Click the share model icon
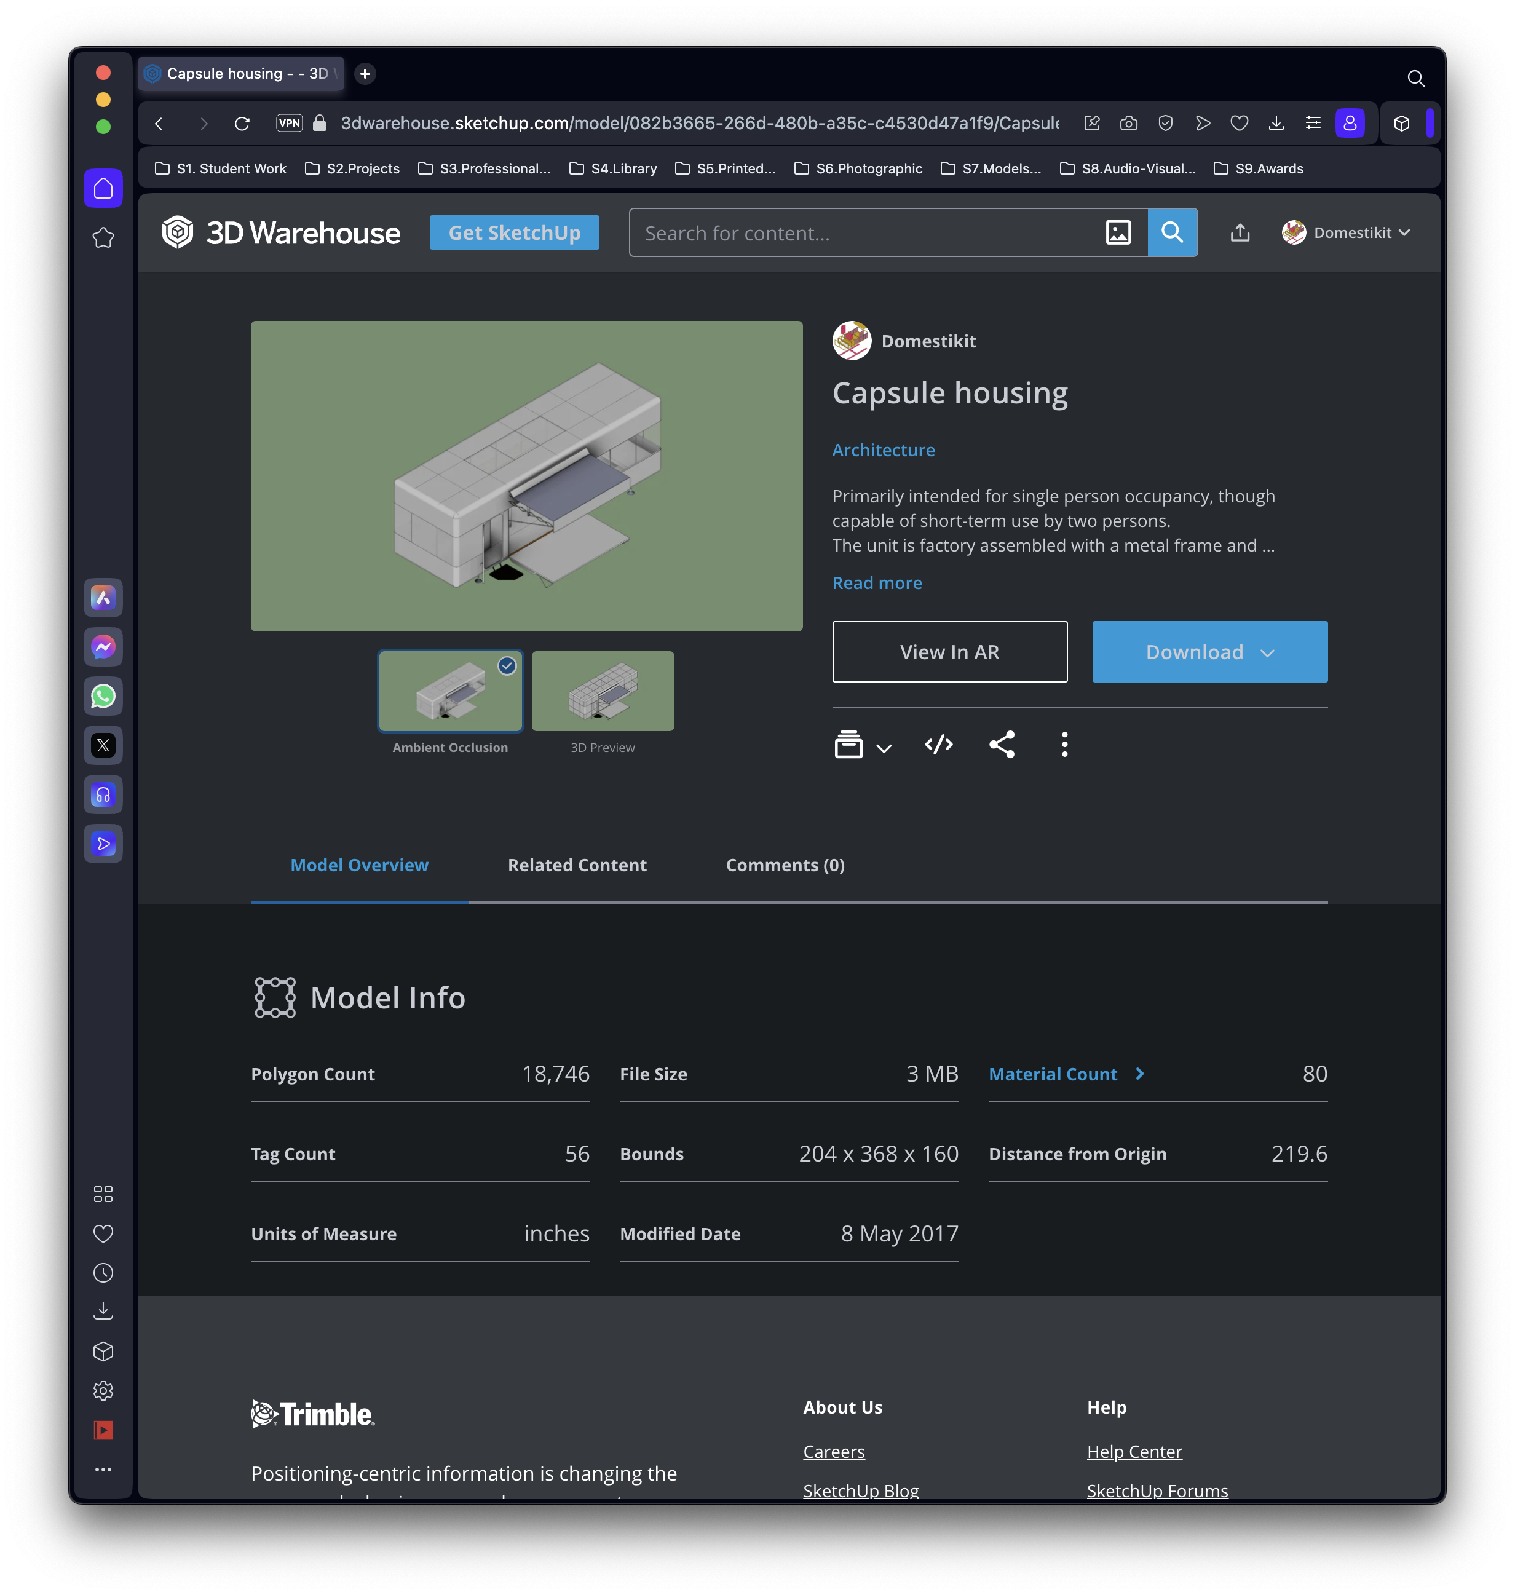The height and width of the screenshot is (1595, 1515). click(x=1002, y=744)
